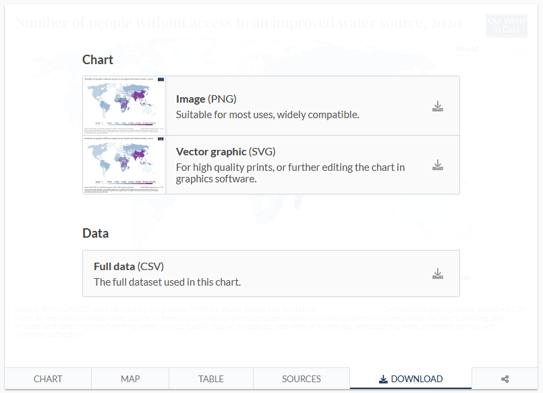
Task: Switch to the MAP tab
Action: pyautogui.click(x=130, y=378)
